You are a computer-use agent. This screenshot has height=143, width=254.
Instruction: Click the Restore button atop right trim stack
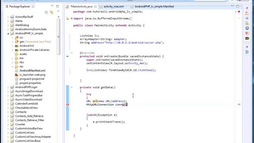point(247,8)
